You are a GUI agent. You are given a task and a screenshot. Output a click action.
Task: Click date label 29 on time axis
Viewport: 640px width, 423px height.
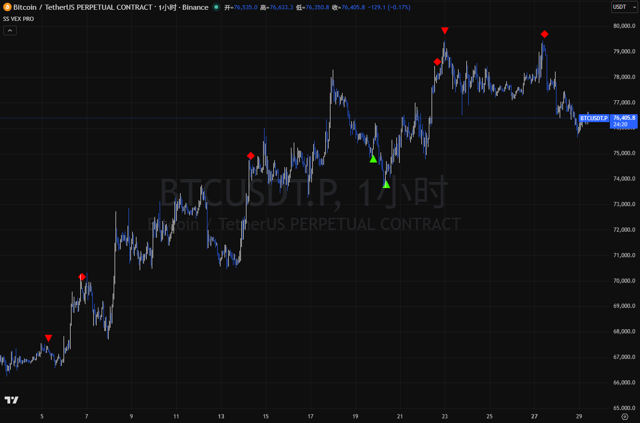(579, 416)
